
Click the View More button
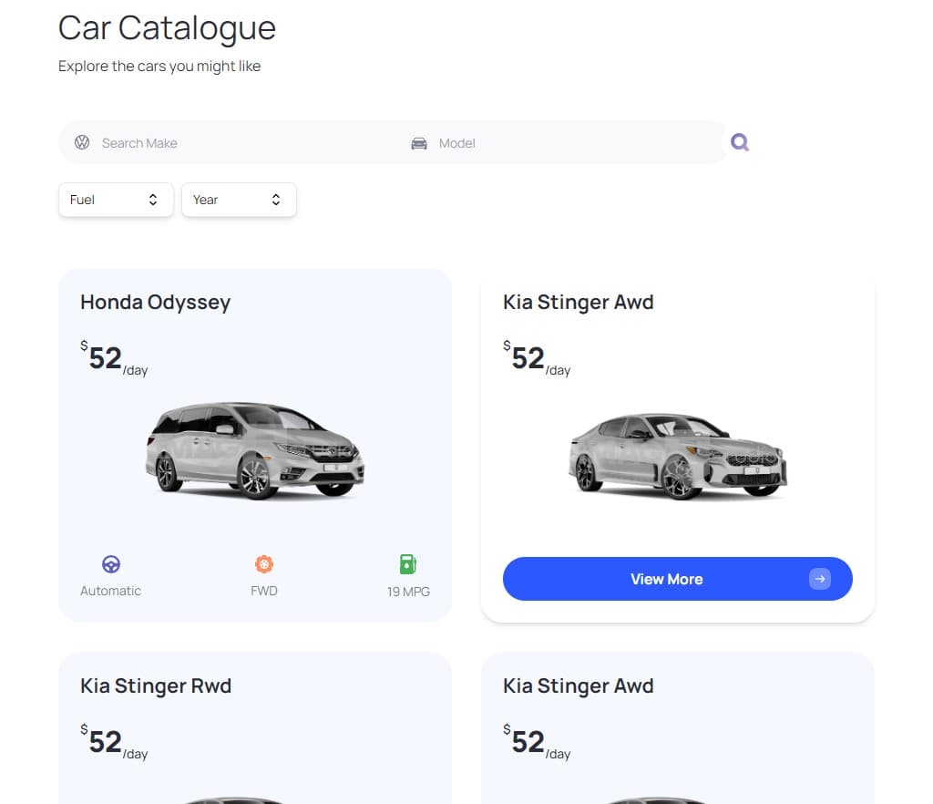[677, 579]
